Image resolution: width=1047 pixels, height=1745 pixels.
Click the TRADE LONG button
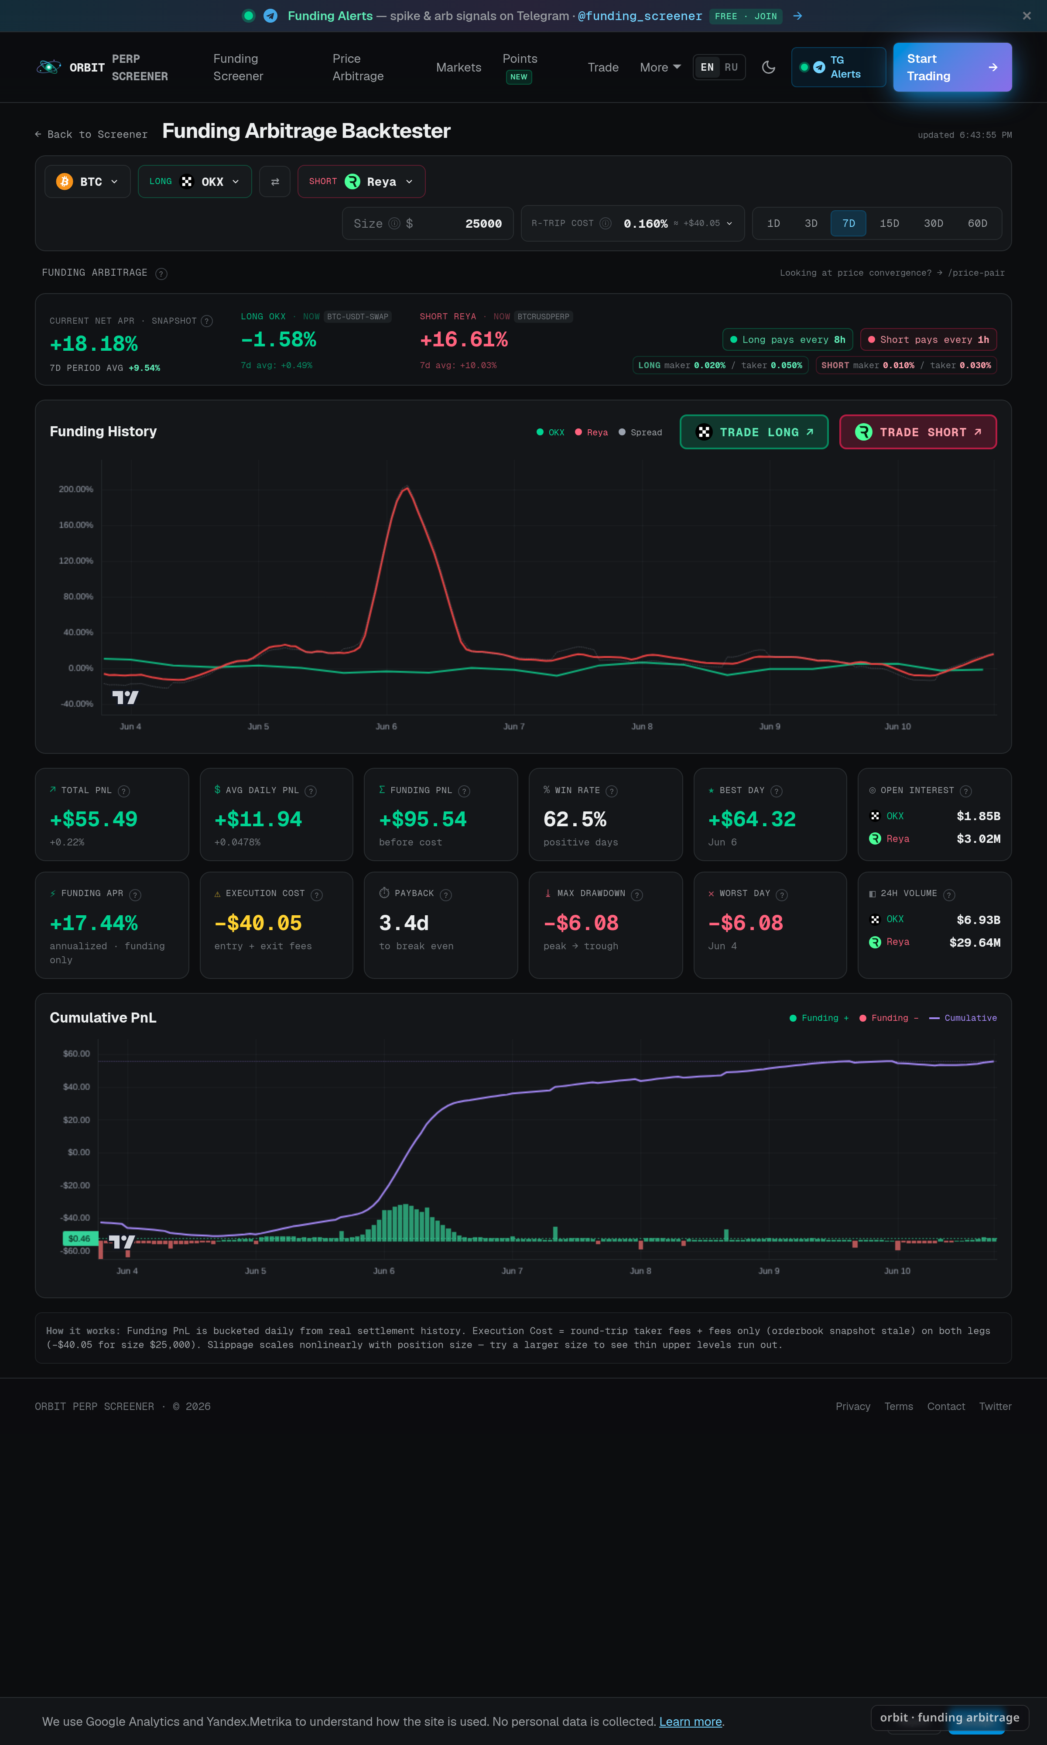click(x=753, y=431)
